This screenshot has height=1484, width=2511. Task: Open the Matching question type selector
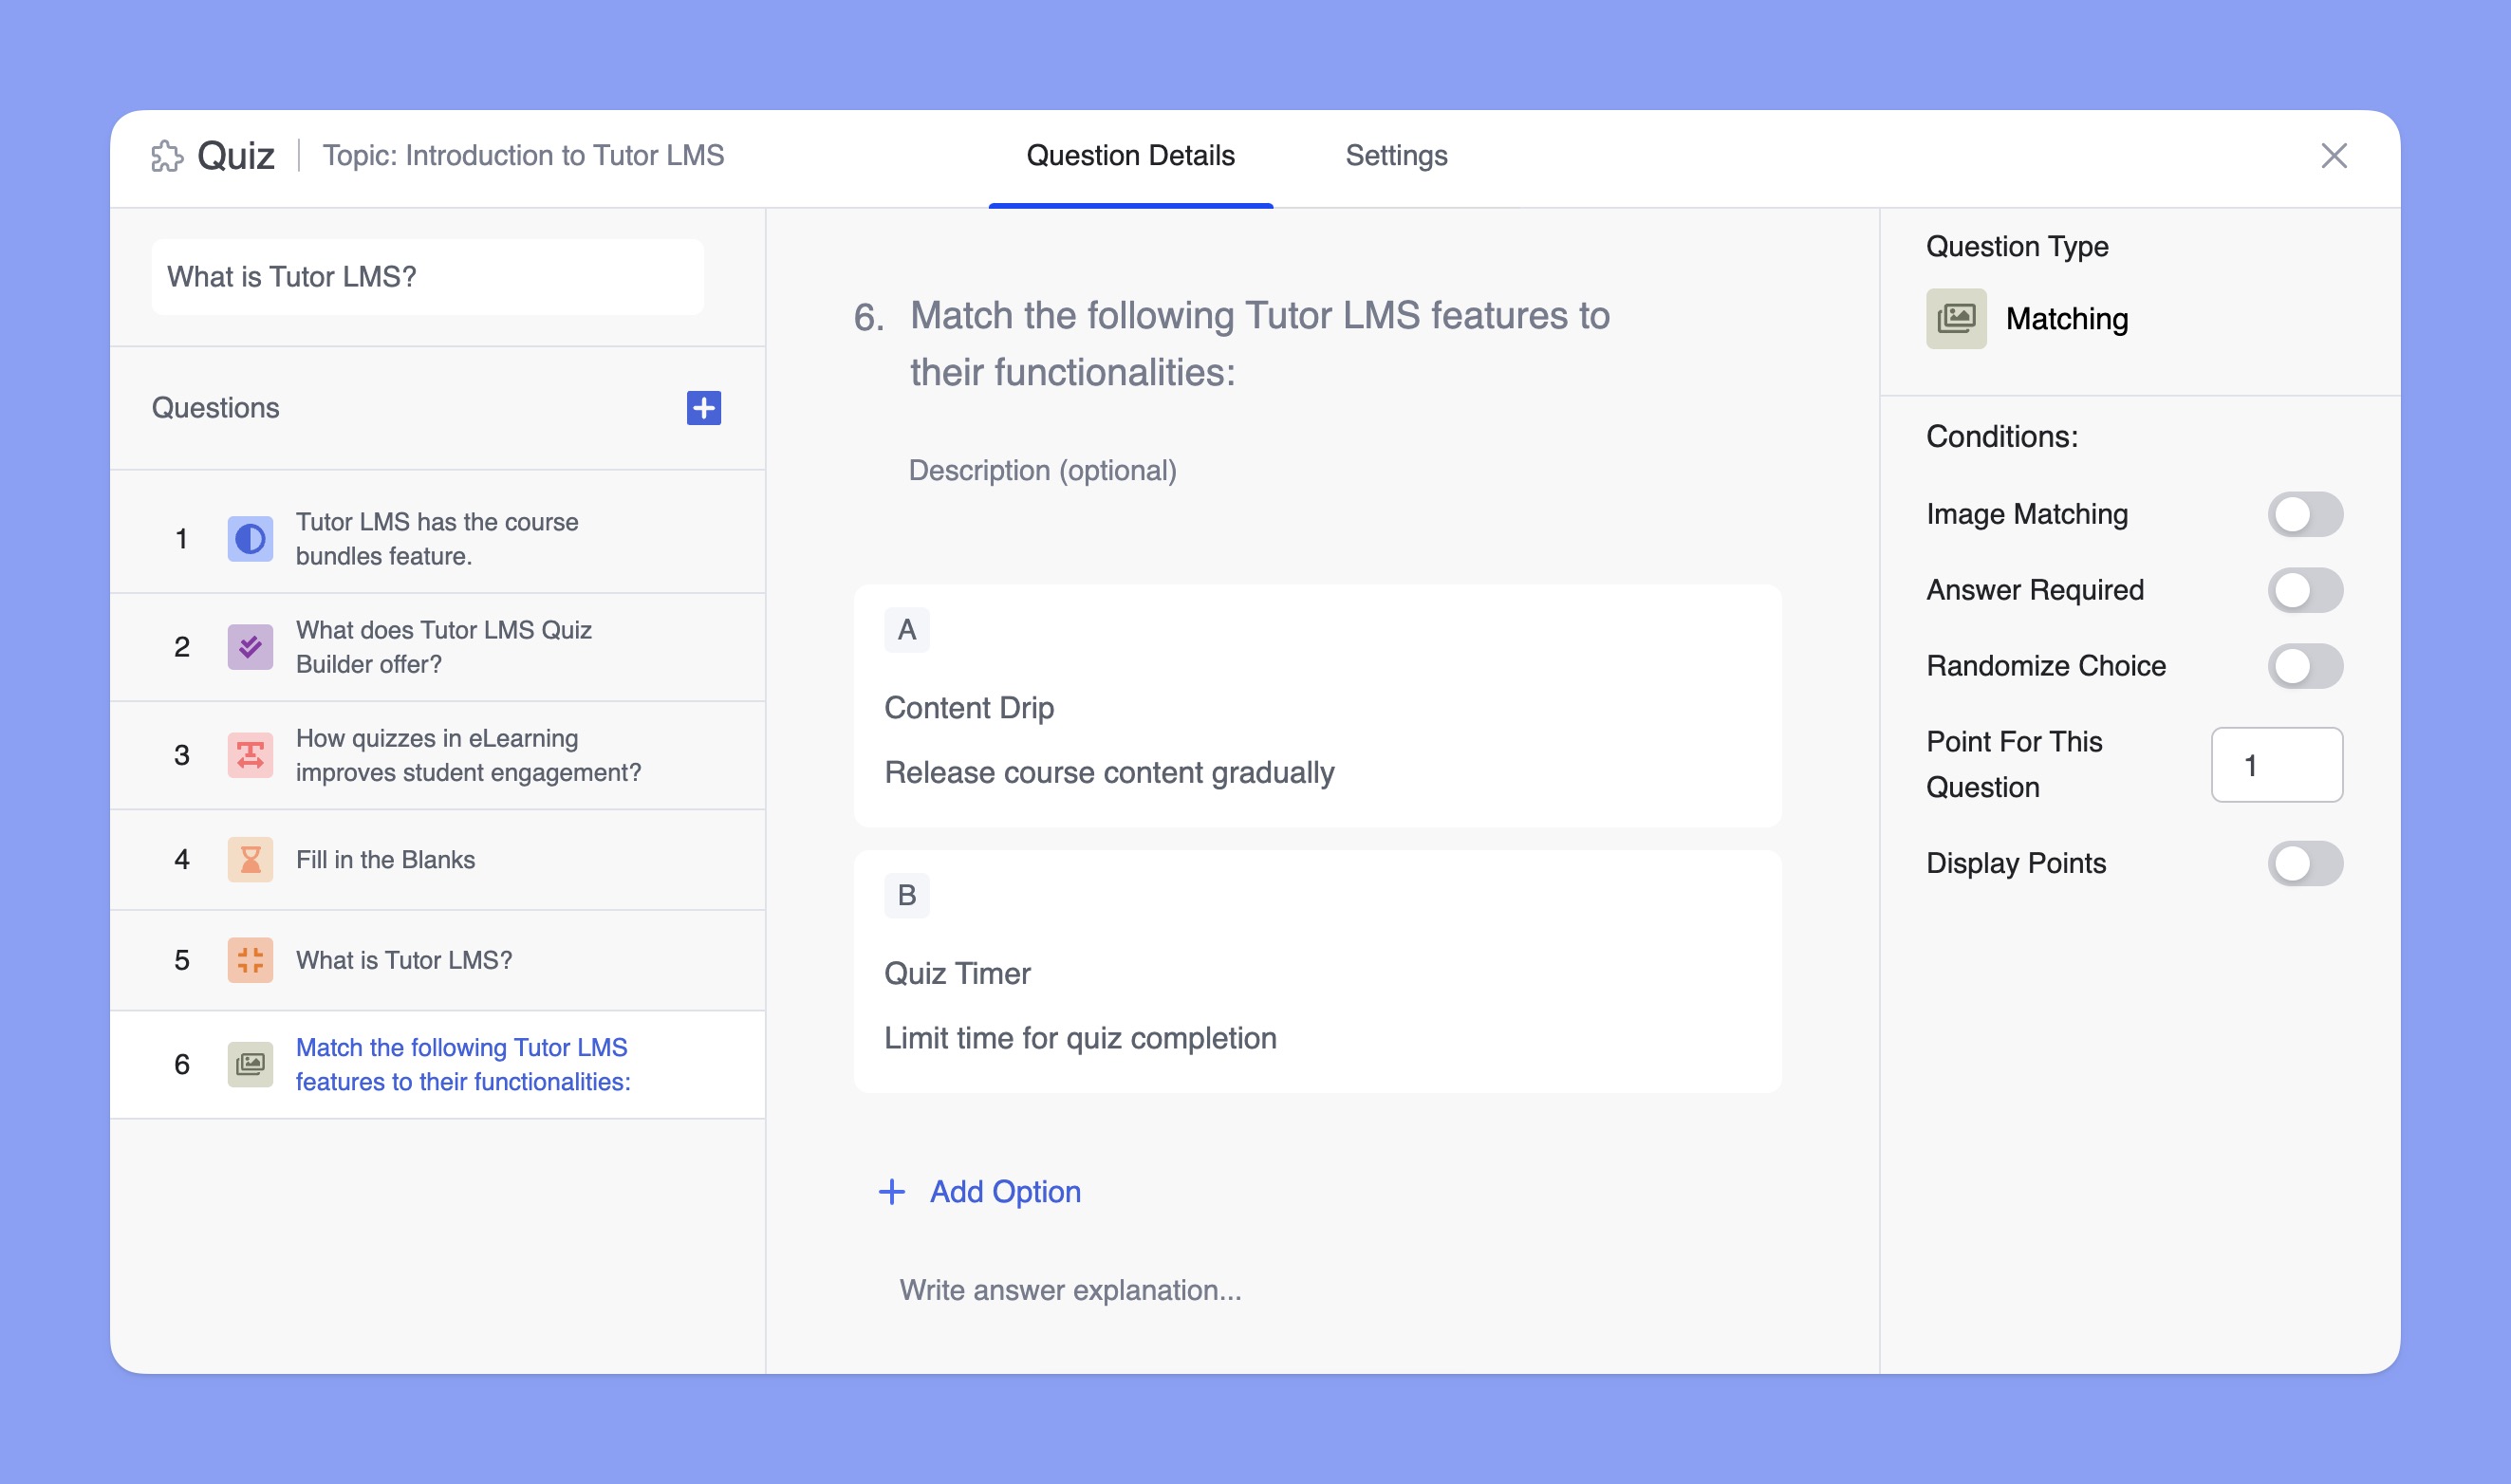pos(2027,319)
